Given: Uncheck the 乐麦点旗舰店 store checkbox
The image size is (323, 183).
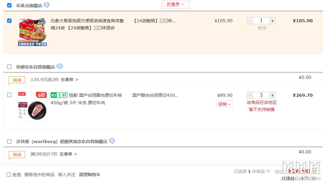Looking at the screenshot, I should click(9, 5).
